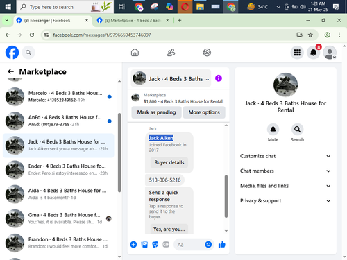Click the Jack Aiken profile name
The image size is (347, 260).
[161, 138]
